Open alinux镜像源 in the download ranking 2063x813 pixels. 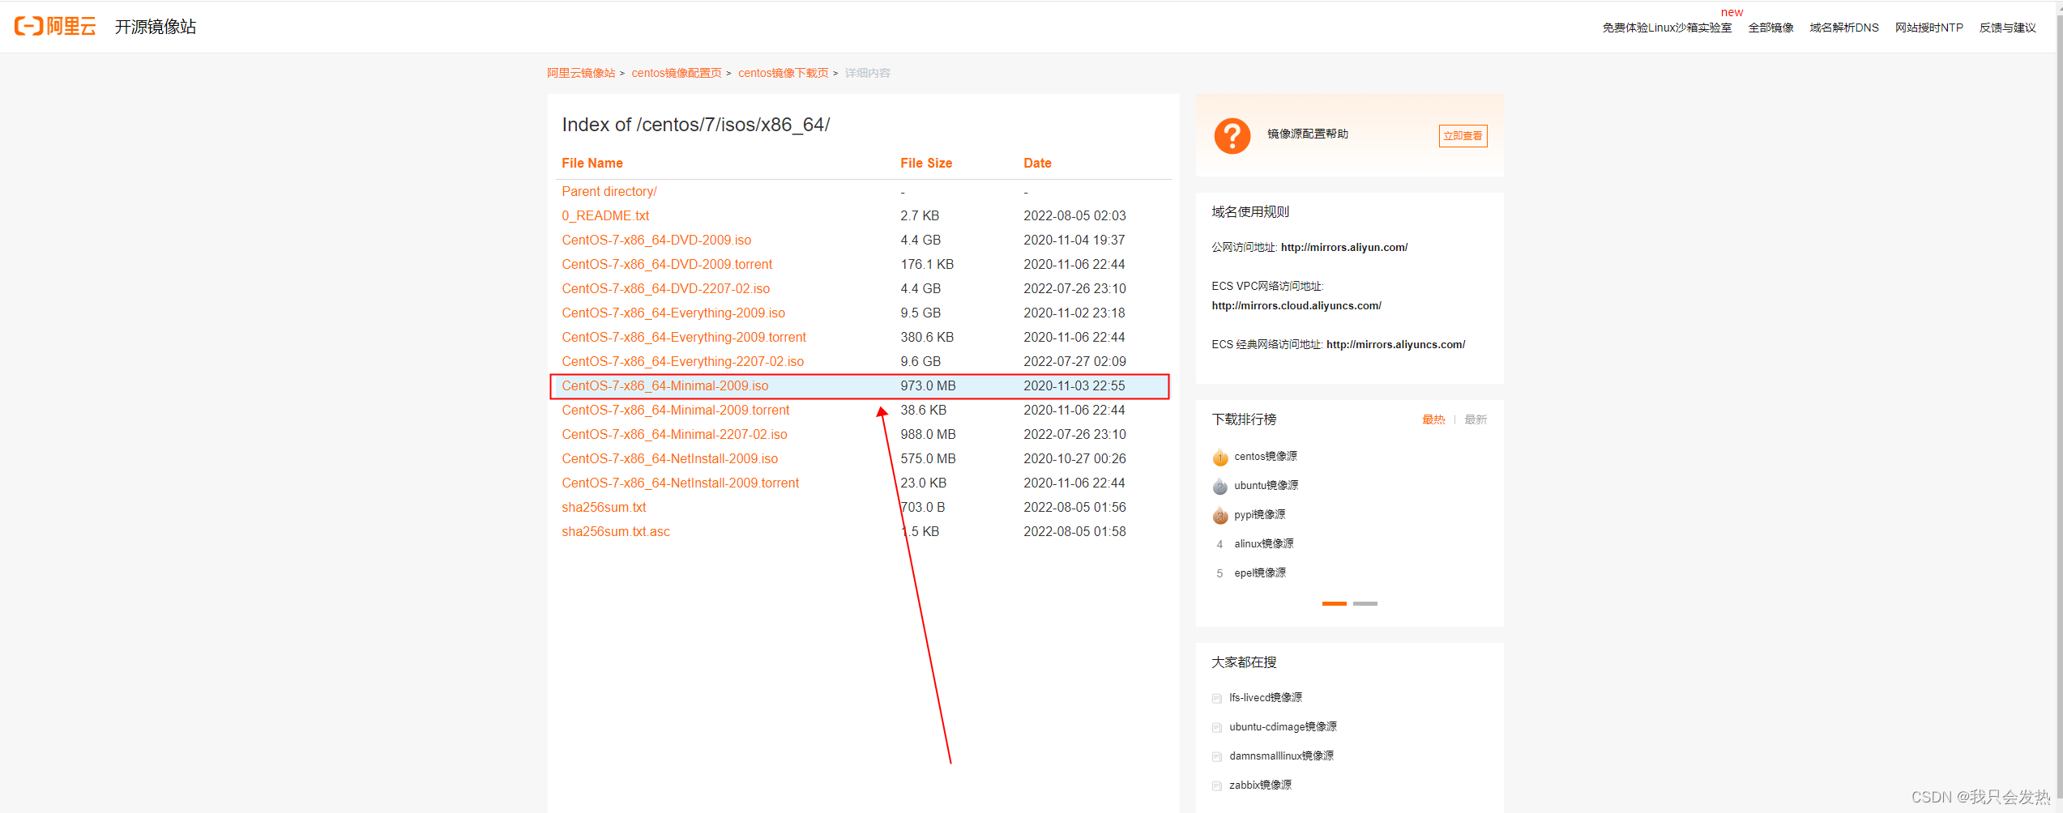[1264, 544]
